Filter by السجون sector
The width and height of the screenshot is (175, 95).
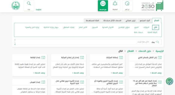tap(95, 27)
